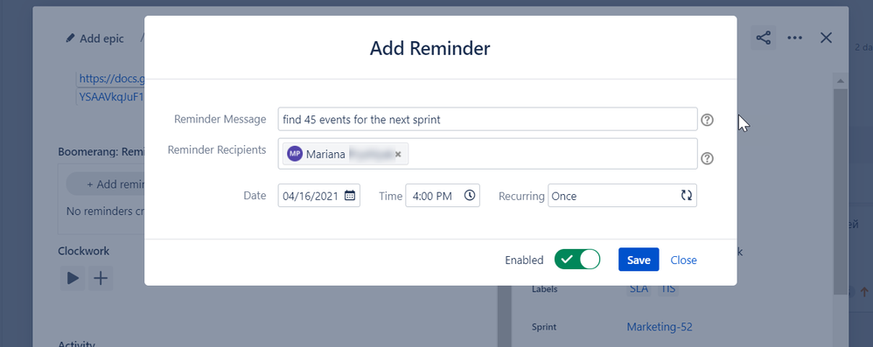
Task: Save the reminder
Action: 639,260
